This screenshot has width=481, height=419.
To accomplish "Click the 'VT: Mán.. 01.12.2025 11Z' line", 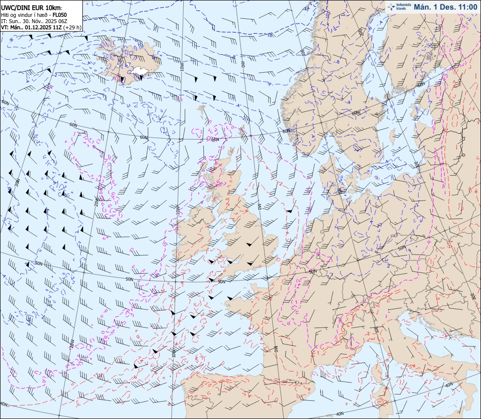I will point(31,27).
